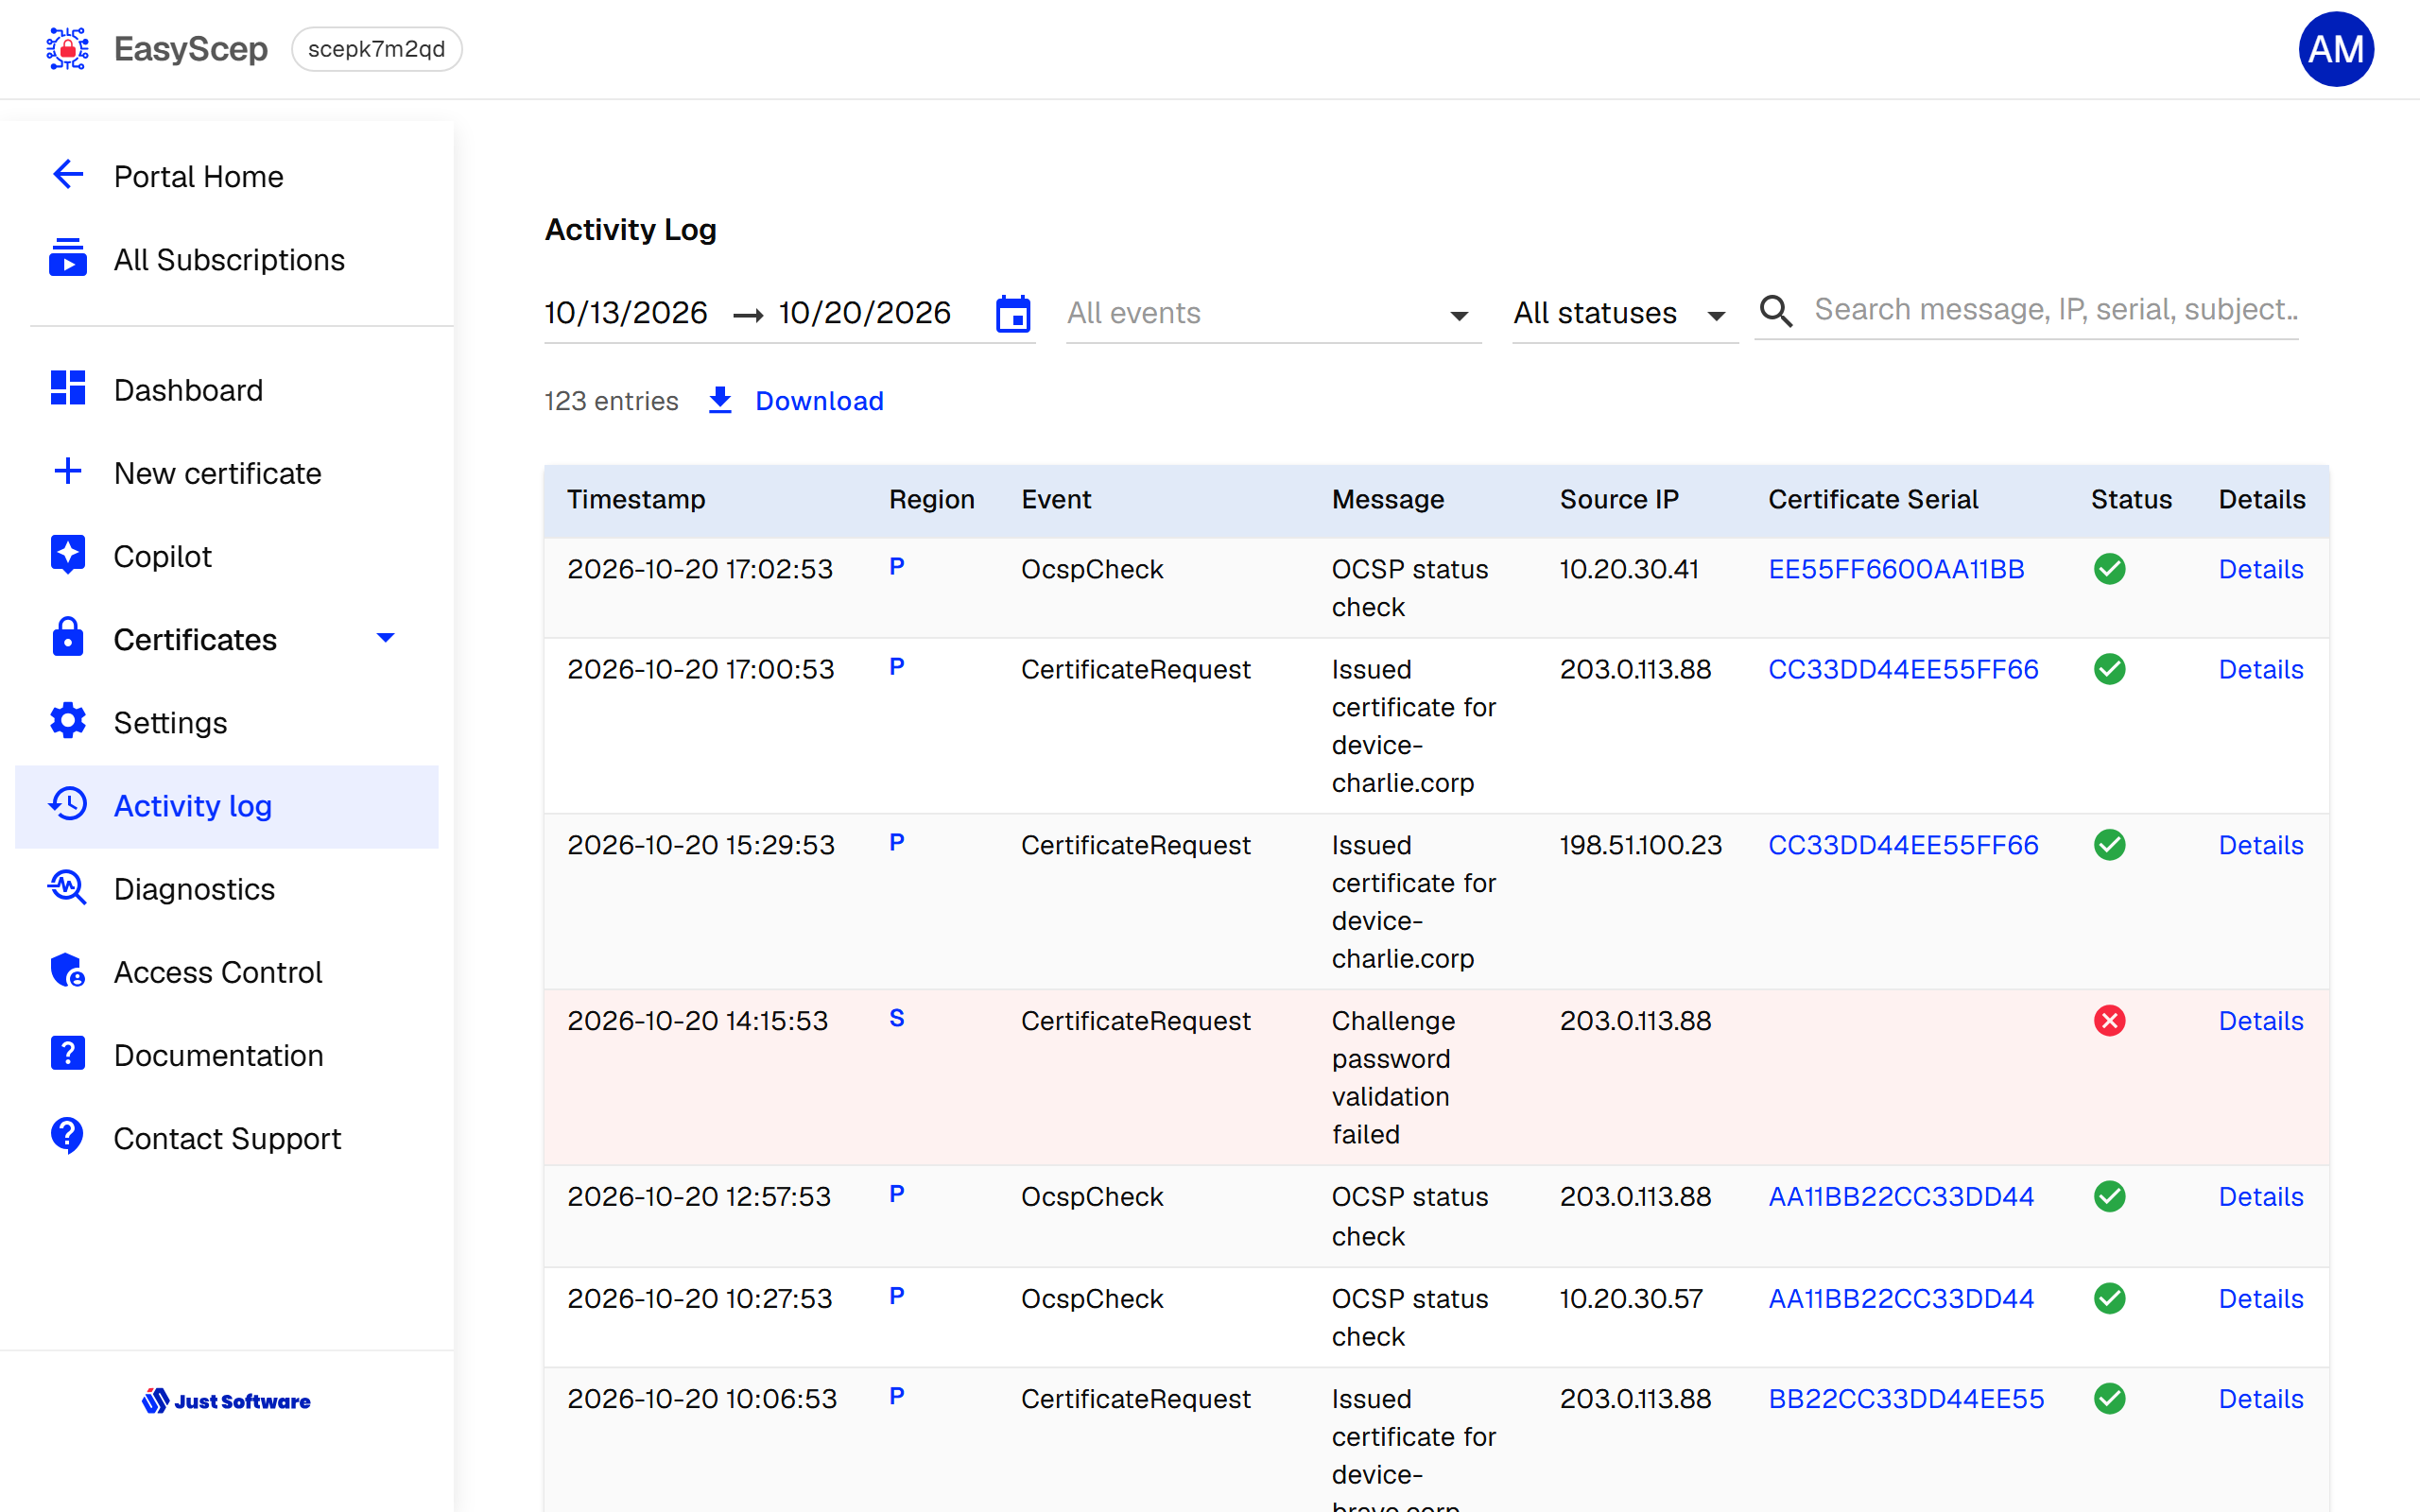
Task: Click the Copilot sparkle icon
Action: pyautogui.click(x=68, y=554)
